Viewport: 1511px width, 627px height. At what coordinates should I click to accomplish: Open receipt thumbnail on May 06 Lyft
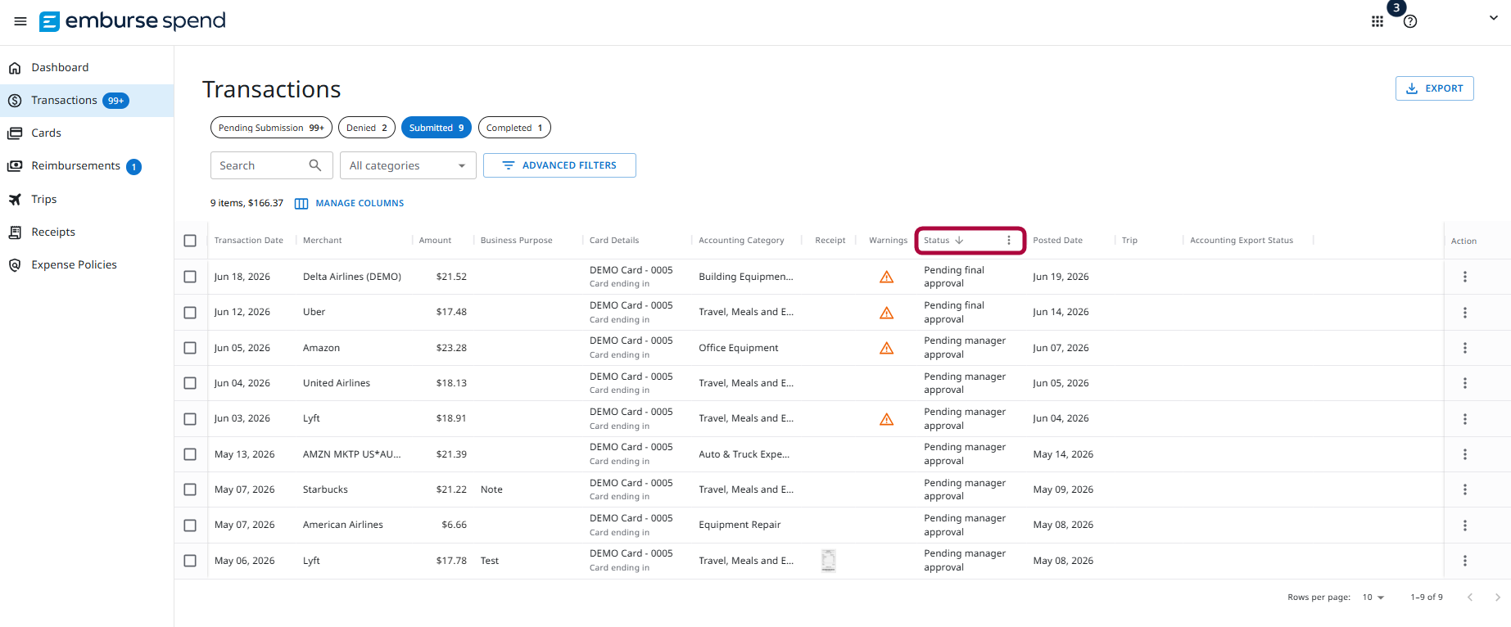[829, 561]
